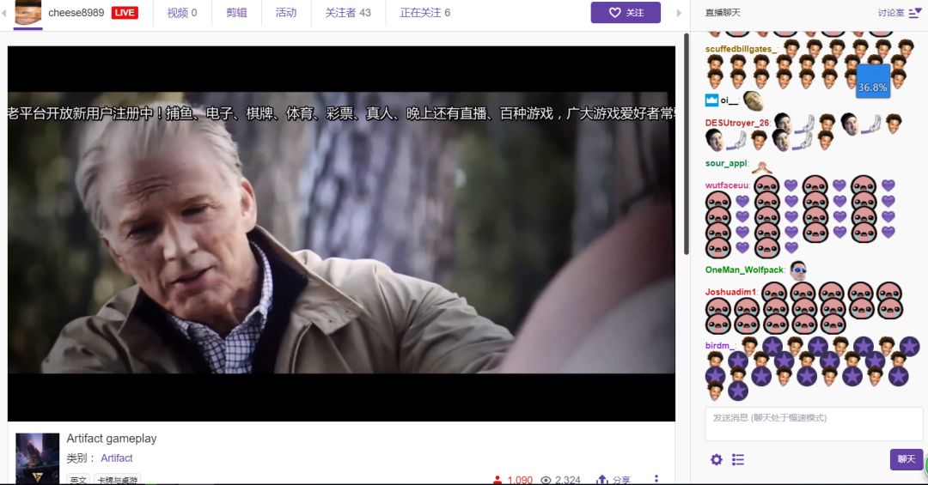Click the red LIVE badge
Screen dimensions: 928x485
point(125,13)
